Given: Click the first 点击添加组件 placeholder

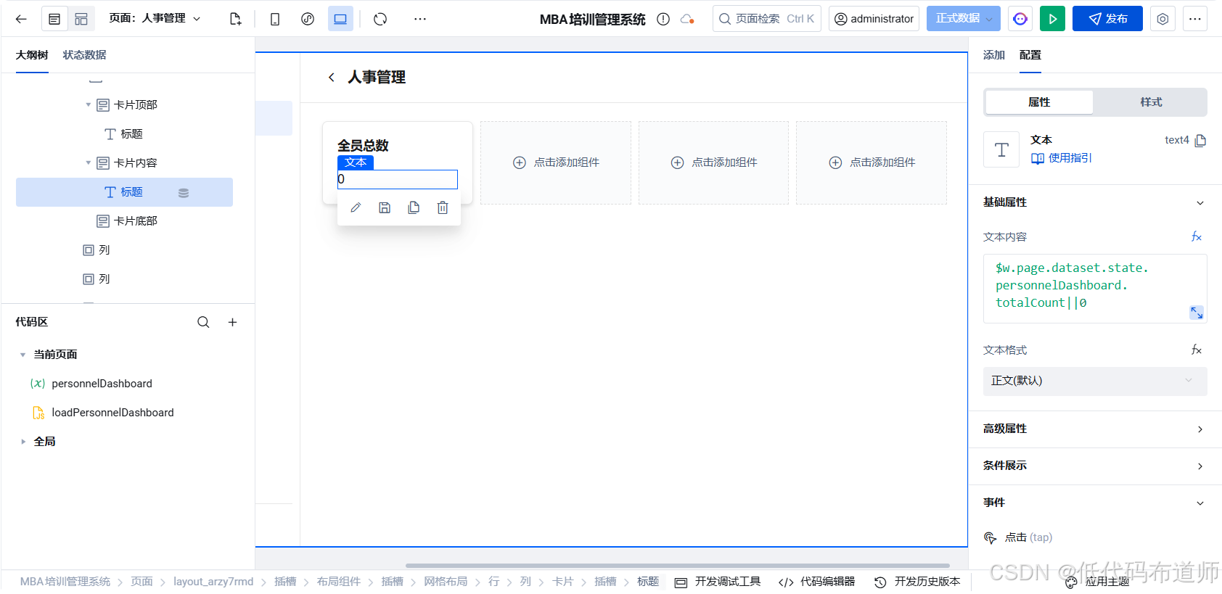Looking at the screenshot, I should click(556, 162).
